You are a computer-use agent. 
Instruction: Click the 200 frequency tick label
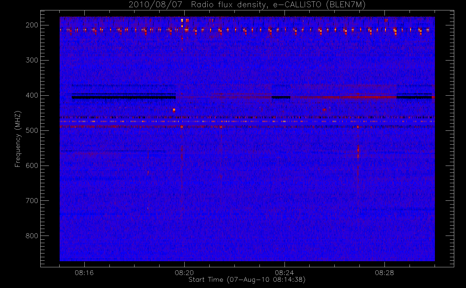[32, 25]
